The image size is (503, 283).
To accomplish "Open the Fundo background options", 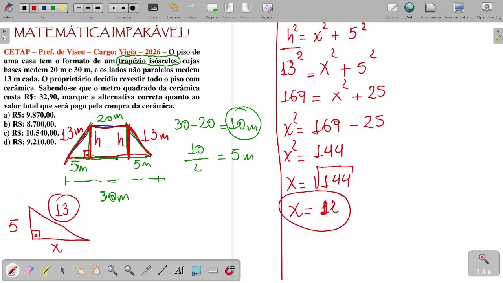I will pyautogui.click(x=153, y=11).
